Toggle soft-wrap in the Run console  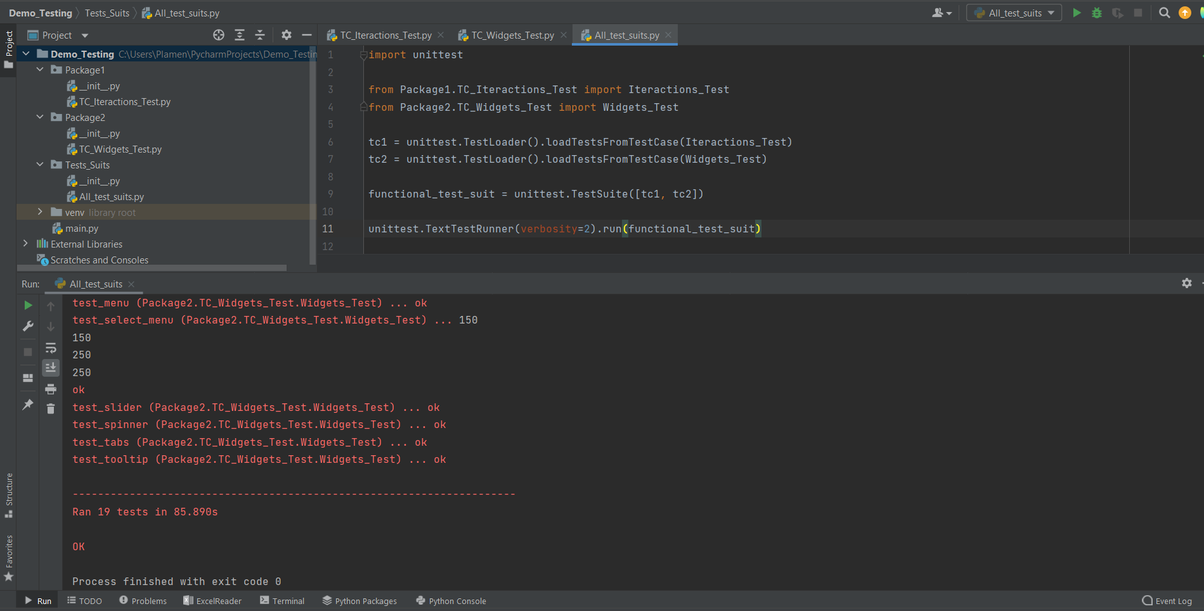[51, 348]
